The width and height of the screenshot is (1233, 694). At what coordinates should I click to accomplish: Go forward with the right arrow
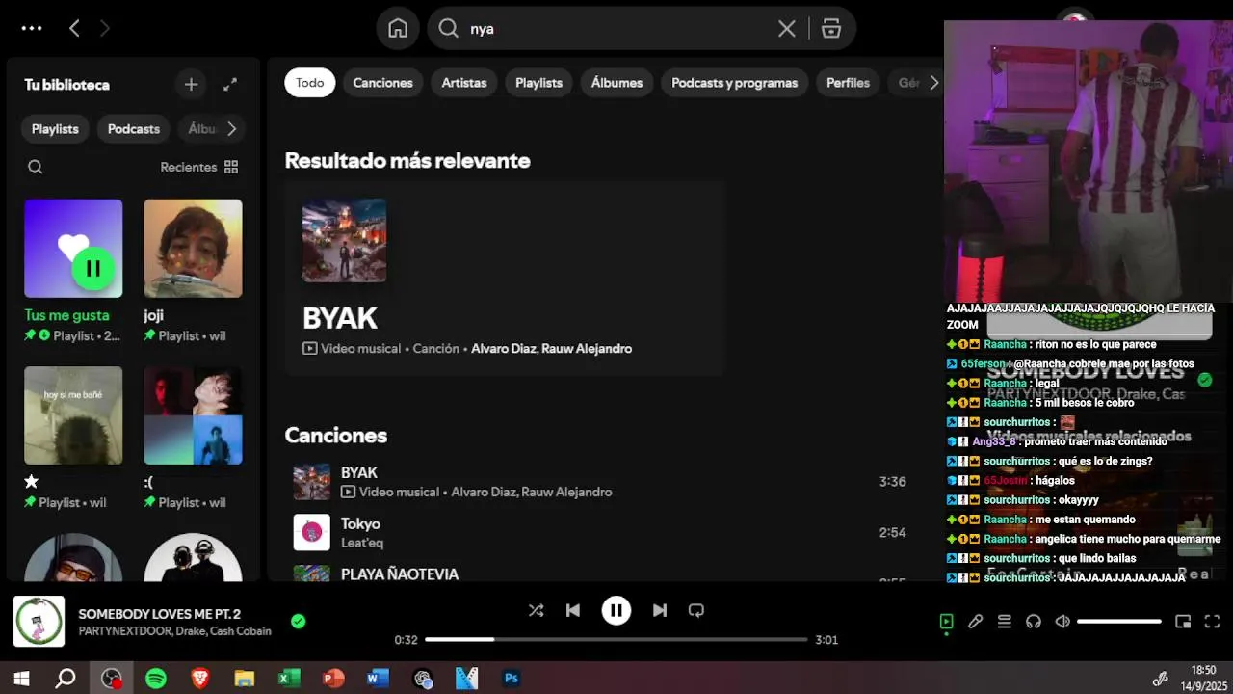104,28
